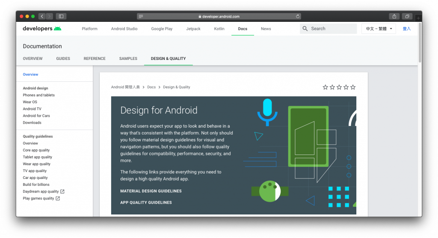Open the Daydream app quality link
The width and height of the screenshot is (438, 238).
click(41, 192)
